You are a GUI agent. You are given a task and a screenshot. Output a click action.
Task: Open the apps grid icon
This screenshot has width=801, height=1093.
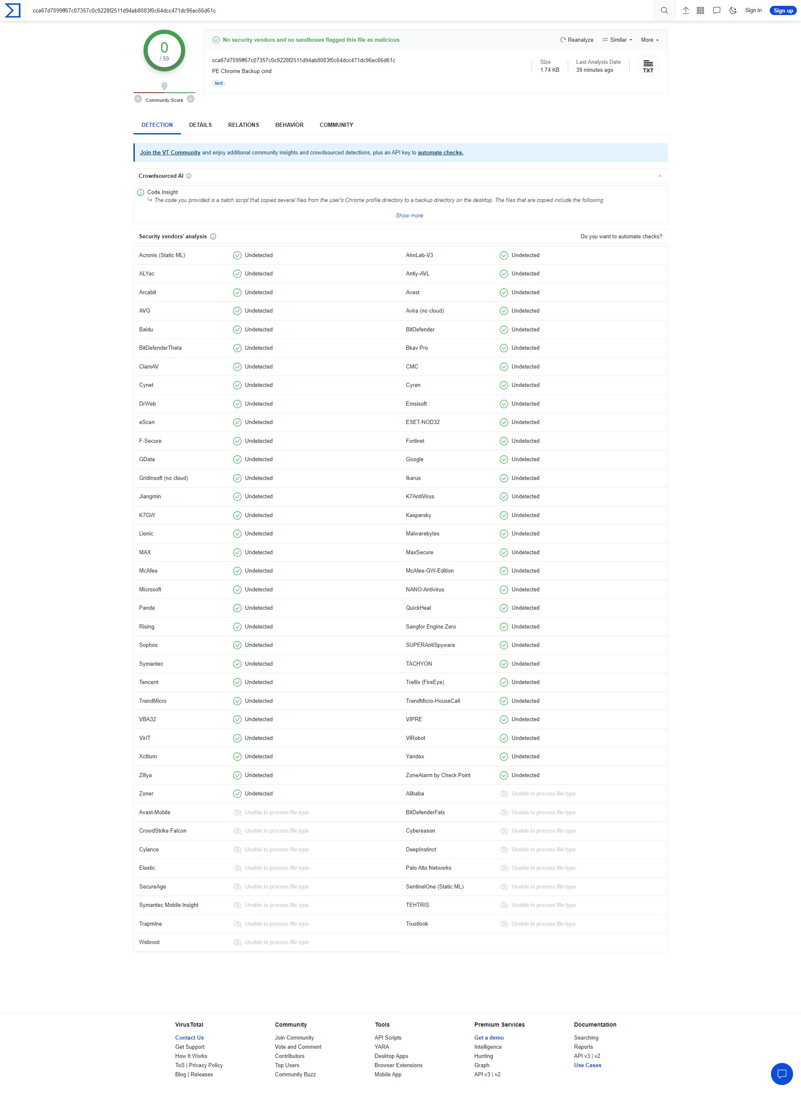(700, 11)
